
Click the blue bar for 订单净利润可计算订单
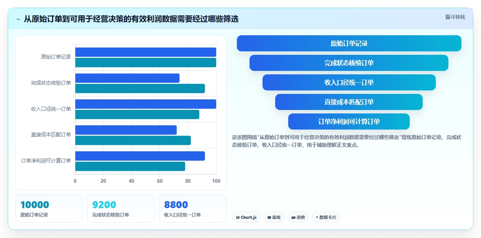[x=140, y=156]
